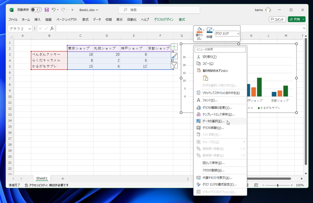Click the select-all corner triangle

(x=11, y=36)
